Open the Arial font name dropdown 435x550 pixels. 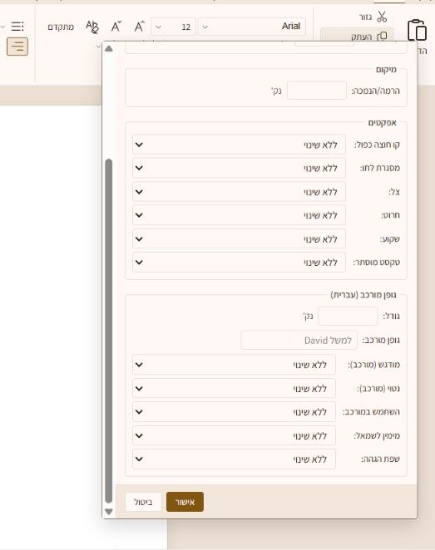tap(252, 27)
